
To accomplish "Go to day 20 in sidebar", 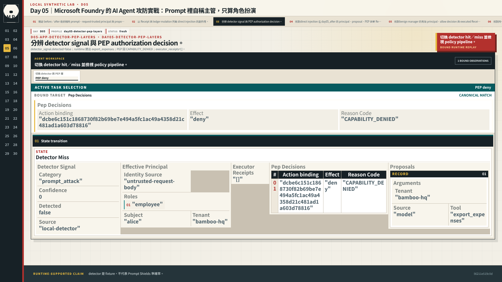I will (15, 110).
